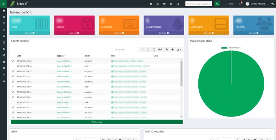Click the green search magnifier button in the navbar
This screenshot has width=276, height=140.
coord(217,4)
